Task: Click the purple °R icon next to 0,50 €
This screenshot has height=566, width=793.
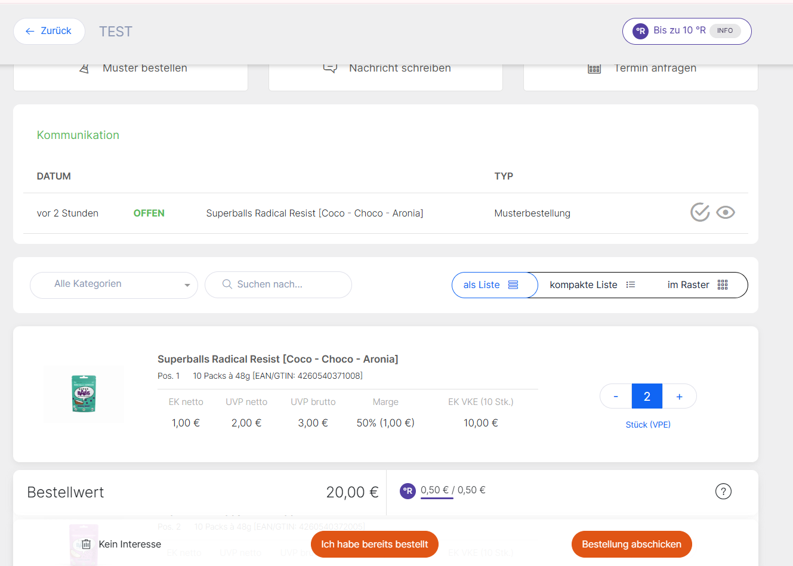Action: (x=408, y=491)
